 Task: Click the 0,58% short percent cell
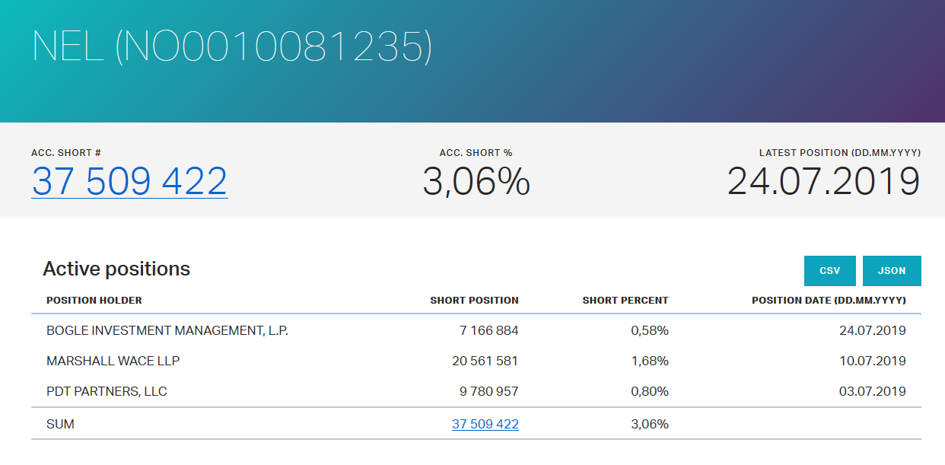click(650, 330)
